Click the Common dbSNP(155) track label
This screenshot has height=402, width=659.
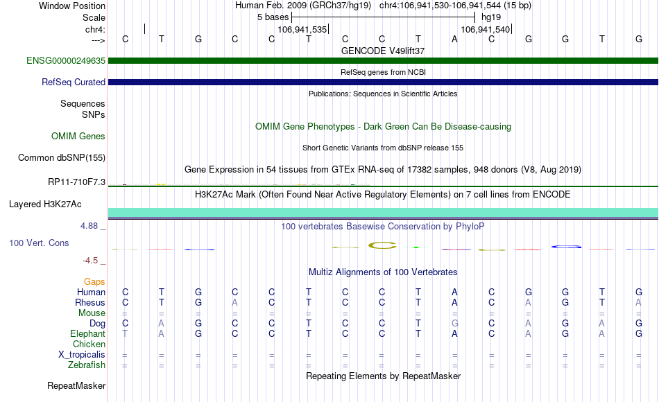coord(61,157)
